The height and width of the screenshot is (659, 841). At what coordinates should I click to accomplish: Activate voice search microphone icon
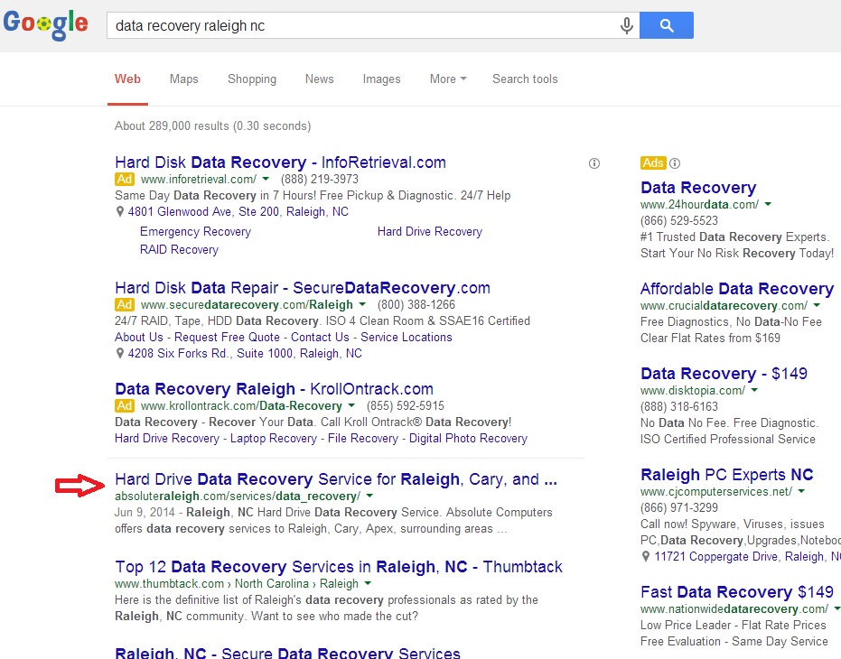pyautogui.click(x=627, y=25)
